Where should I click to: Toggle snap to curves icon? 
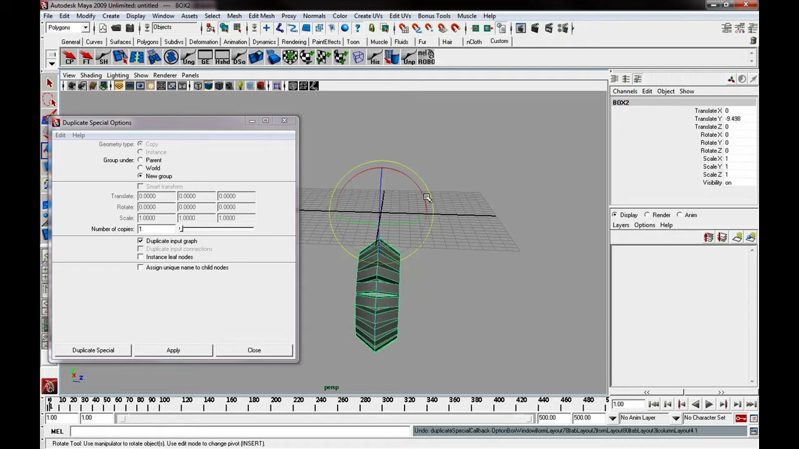pos(416,28)
